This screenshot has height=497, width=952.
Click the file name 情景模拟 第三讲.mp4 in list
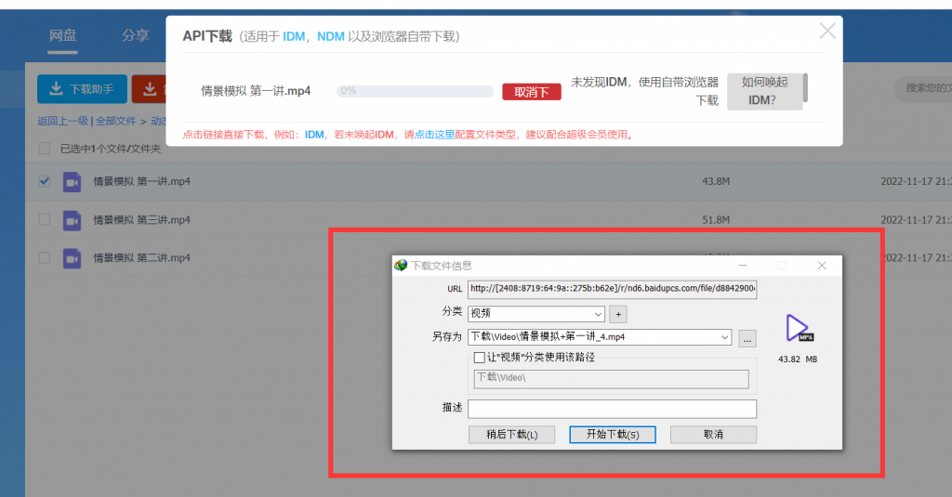point(141,219)
